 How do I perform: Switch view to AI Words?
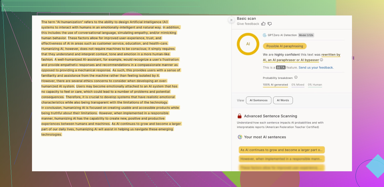pos(283,100)
